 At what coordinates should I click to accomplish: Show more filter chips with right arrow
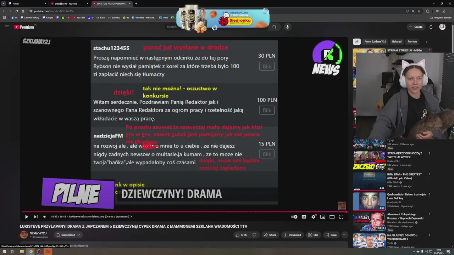click(426, 42)
